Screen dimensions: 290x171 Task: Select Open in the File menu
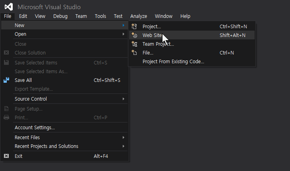point(64,34)
